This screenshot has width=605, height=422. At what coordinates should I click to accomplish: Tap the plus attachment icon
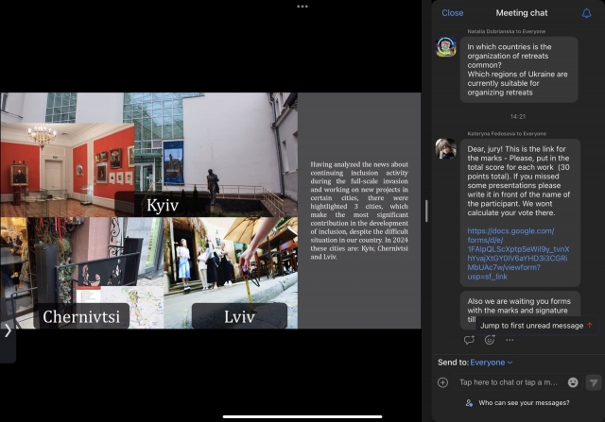tap(442, 382)
